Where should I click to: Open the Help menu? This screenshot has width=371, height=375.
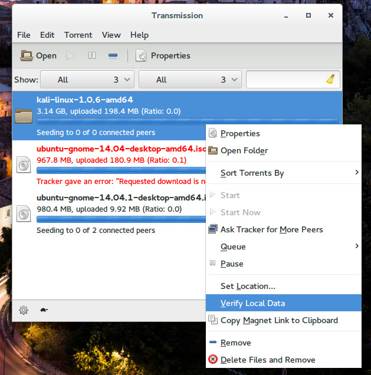[139, 35]
